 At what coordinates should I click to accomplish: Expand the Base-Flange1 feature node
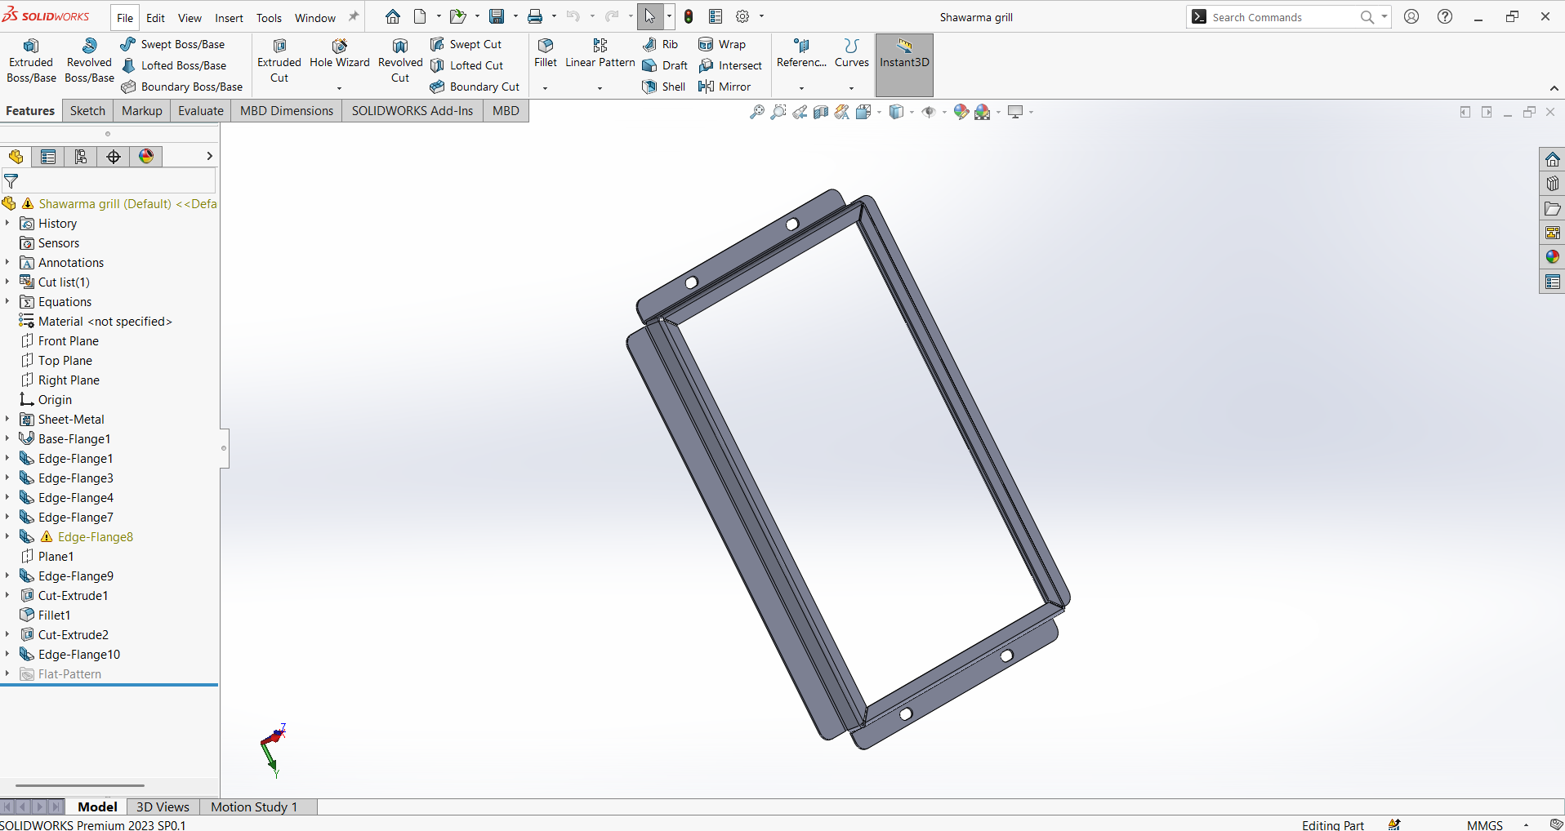[7, 438]
